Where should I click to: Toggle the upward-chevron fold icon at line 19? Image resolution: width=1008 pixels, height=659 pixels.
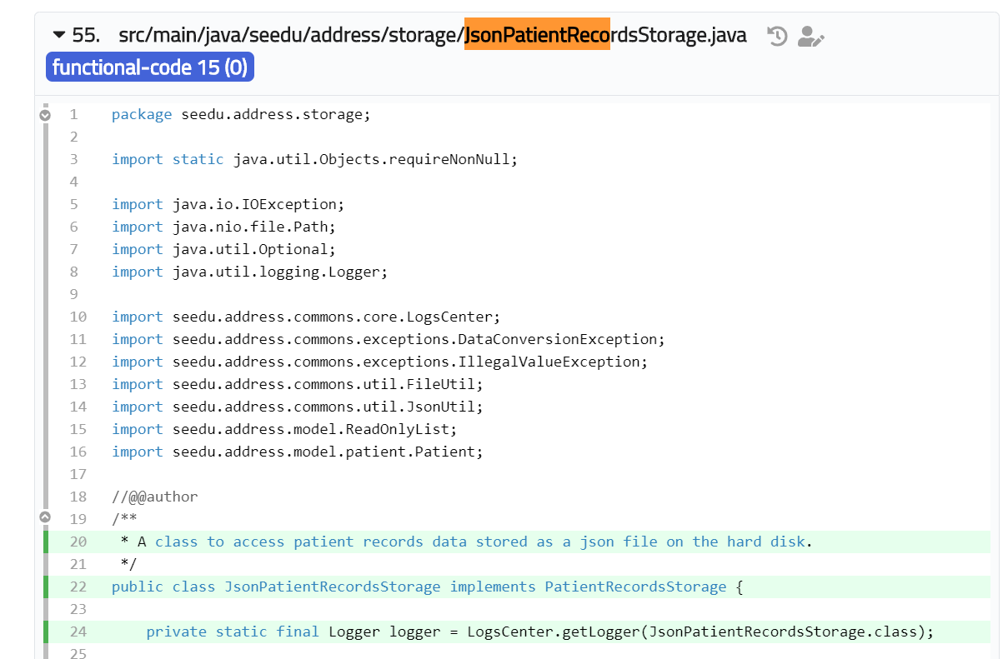tap(46, 517)
